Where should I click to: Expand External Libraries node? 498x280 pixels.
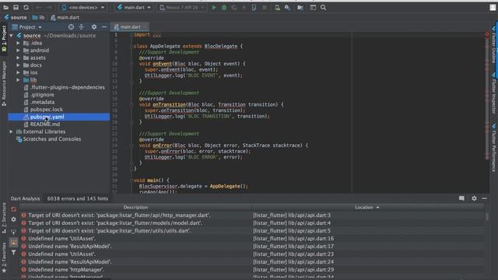tap(12, 131)
